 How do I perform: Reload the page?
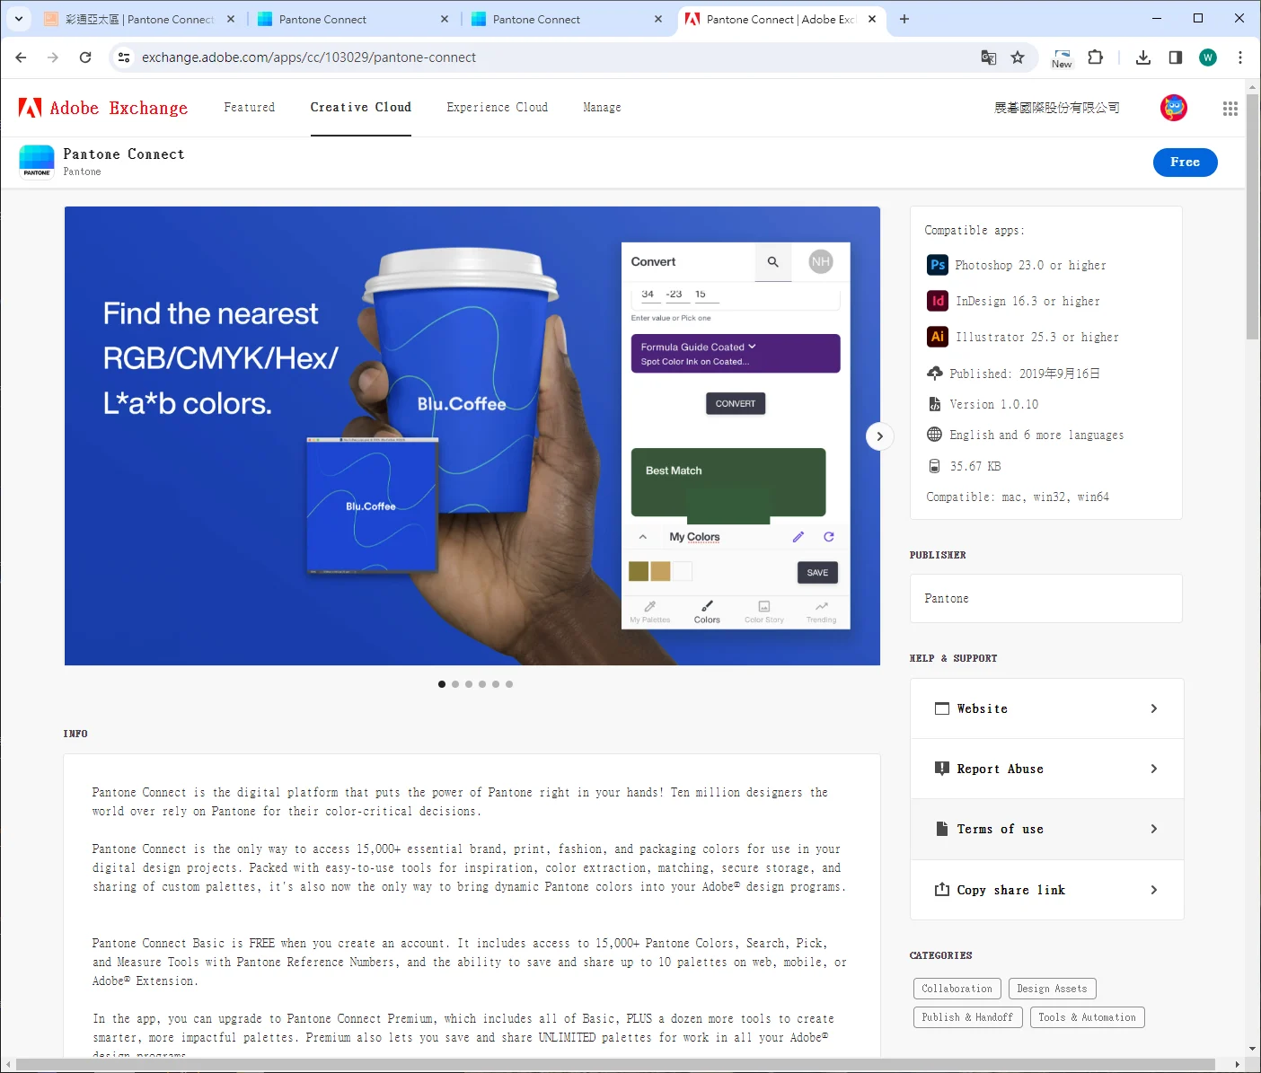click(x=85, y=57)
